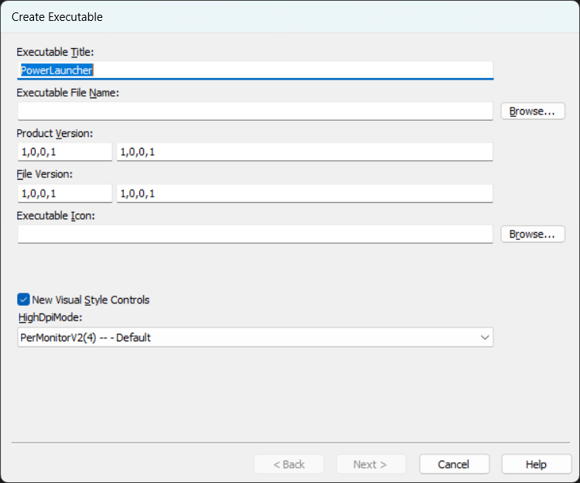Focus the Executable Icon path field
Screen dimensions: 580x483
pos(255,234)
